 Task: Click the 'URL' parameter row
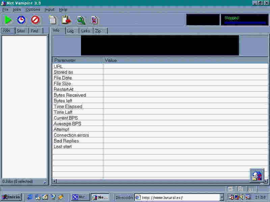point(160,66)
